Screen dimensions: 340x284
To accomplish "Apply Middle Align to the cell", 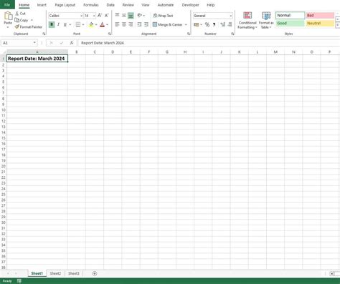I will [x=124, y=15].
